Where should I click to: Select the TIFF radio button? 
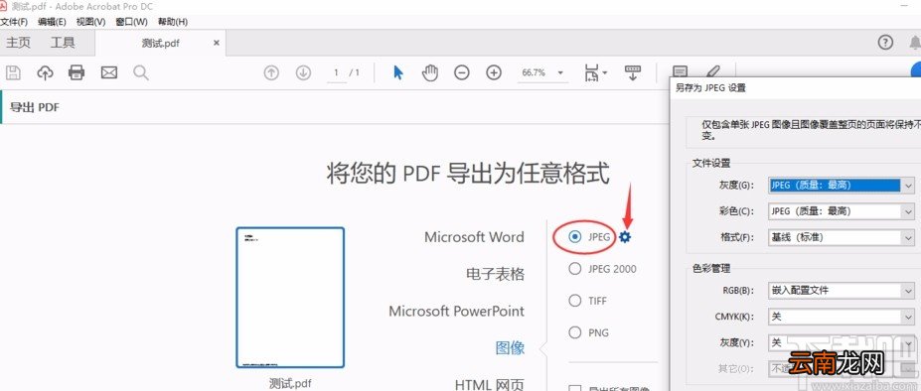point(575,301)
